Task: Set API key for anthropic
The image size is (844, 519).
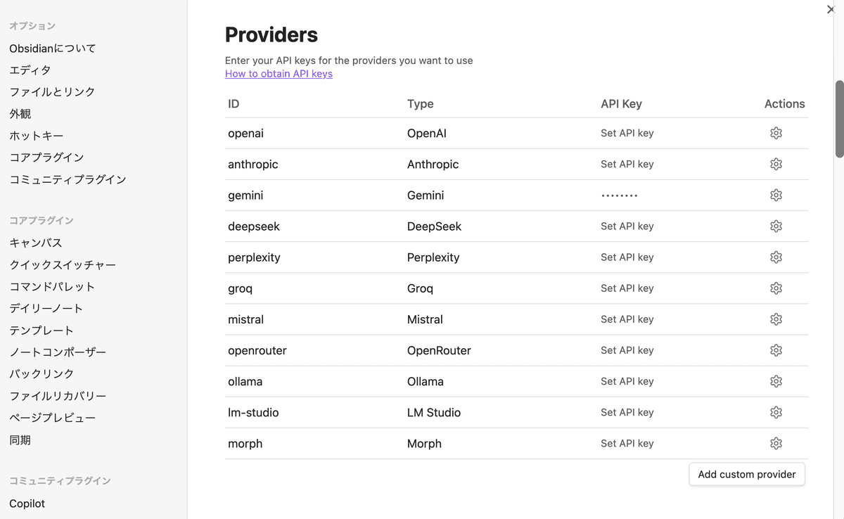Action: pos(627,164)
